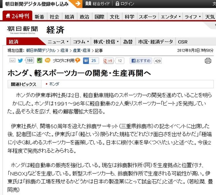This screenshot has height=195, width=216.
Task: Click the Hatena B! bookmark button
Action: point(86,61)
